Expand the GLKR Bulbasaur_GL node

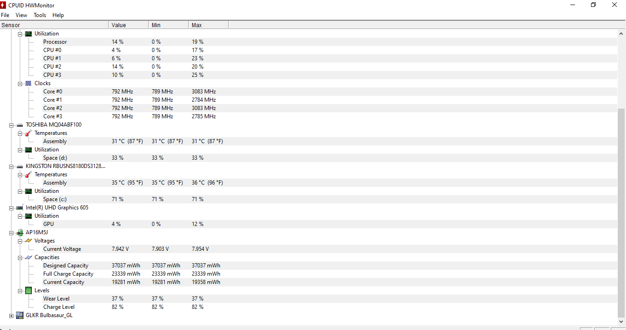[11, 316]
